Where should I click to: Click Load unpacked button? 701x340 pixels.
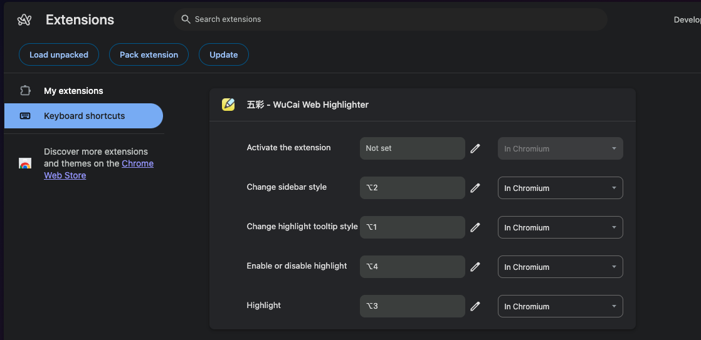point(58,54)
